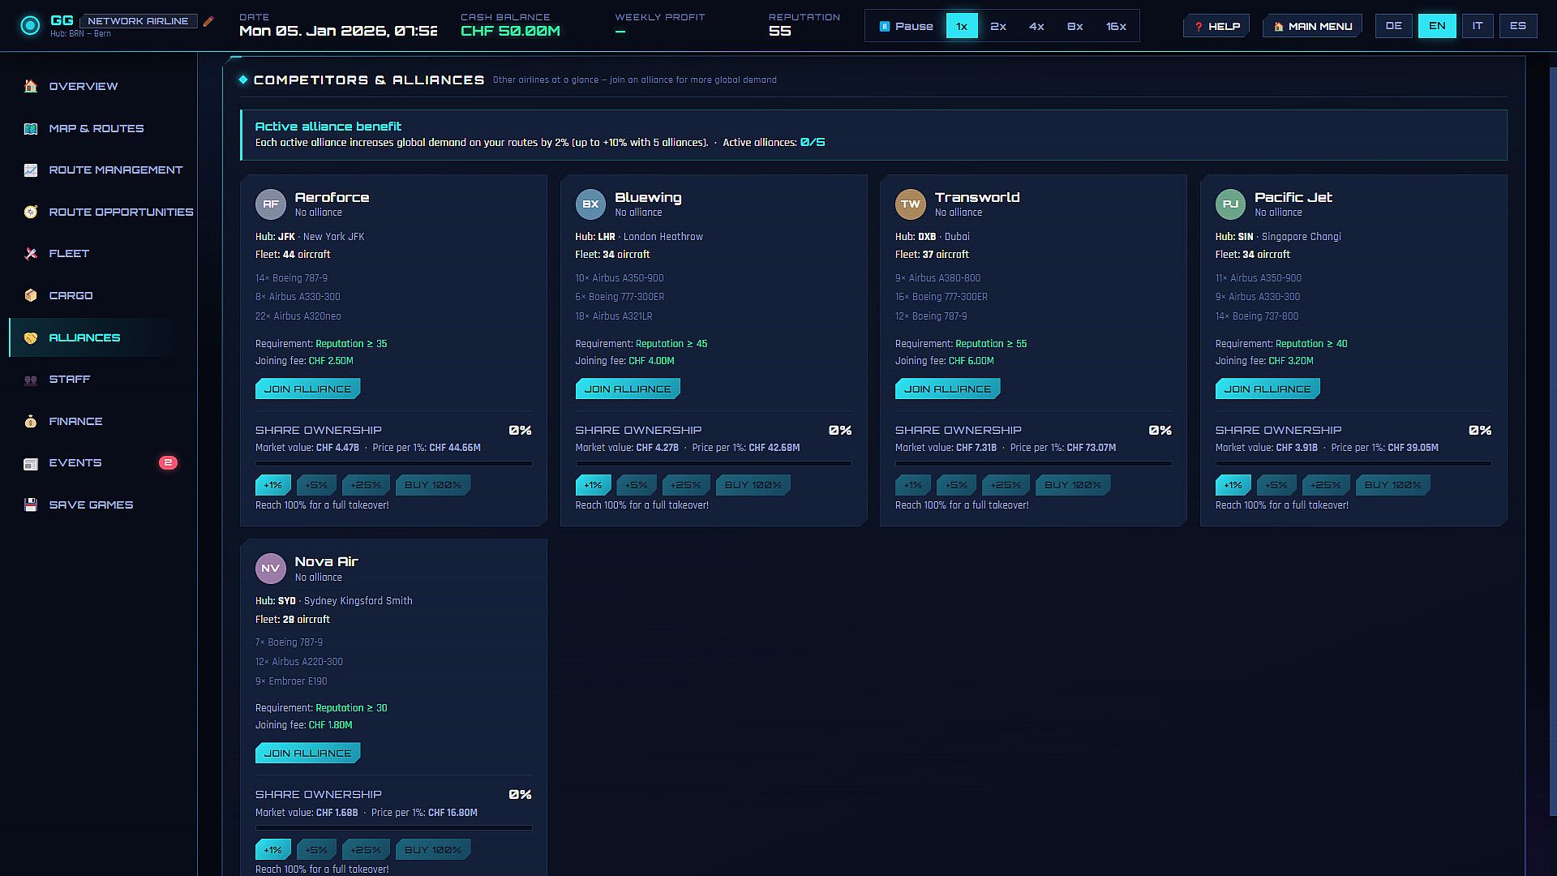1557x876 pixels.
Task: Buy +5% share of Nova Air
Action: click(316, 849)
